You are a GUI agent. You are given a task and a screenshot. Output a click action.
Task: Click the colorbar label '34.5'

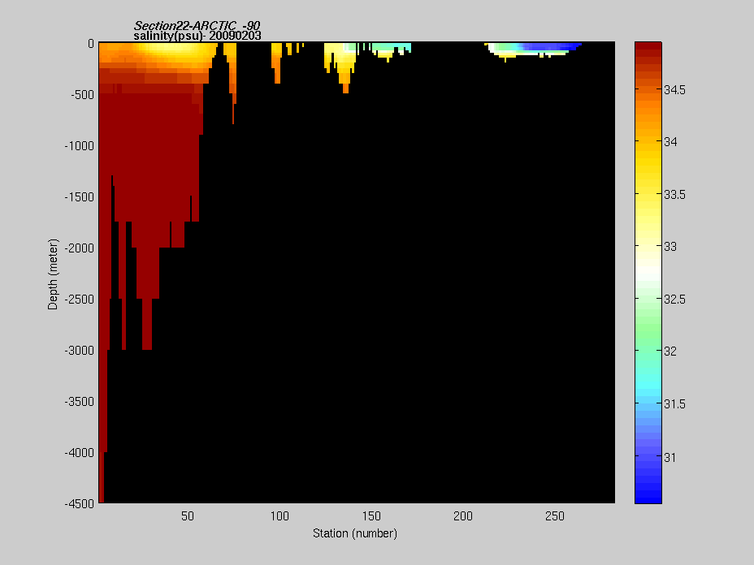pos(674,90)
